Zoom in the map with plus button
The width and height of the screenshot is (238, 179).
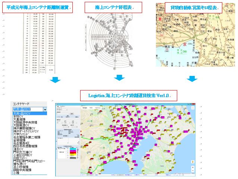[x=193, y=167]
